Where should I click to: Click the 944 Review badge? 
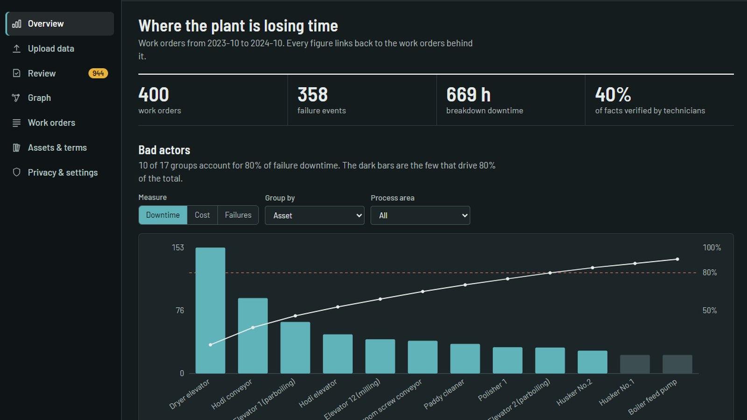pyautogui.click(x=98, y=73)
